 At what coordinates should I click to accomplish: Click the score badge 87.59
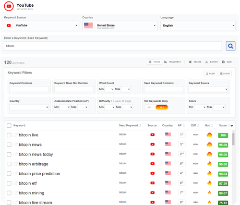(223, 183)
